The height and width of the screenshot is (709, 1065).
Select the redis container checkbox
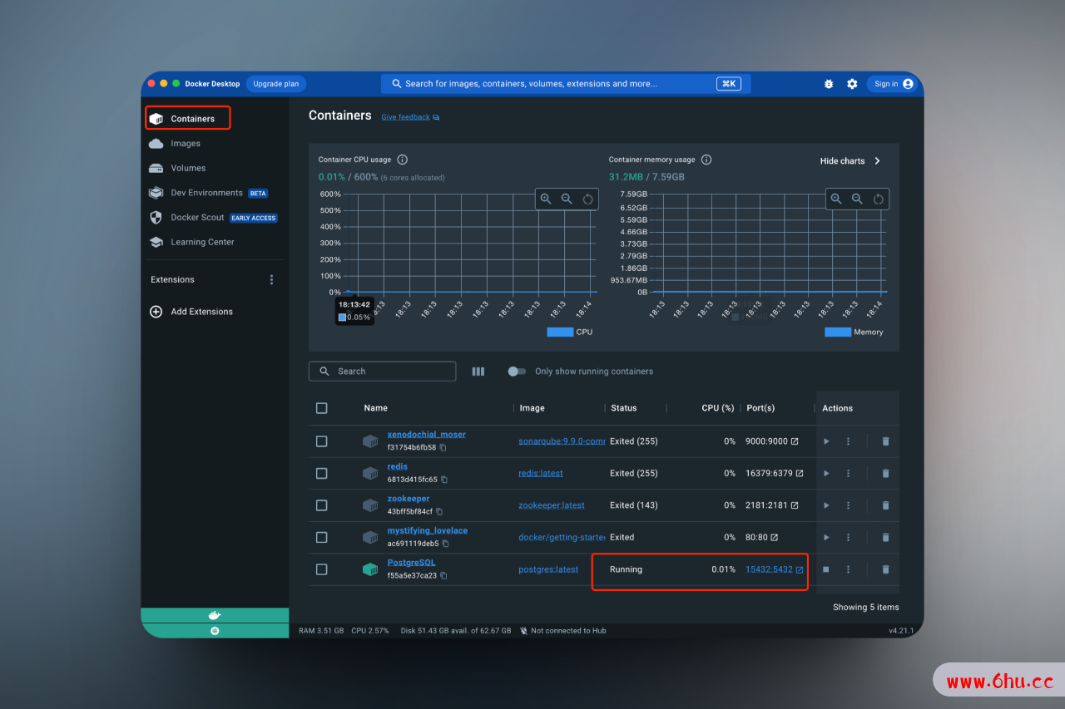[322, 474]
